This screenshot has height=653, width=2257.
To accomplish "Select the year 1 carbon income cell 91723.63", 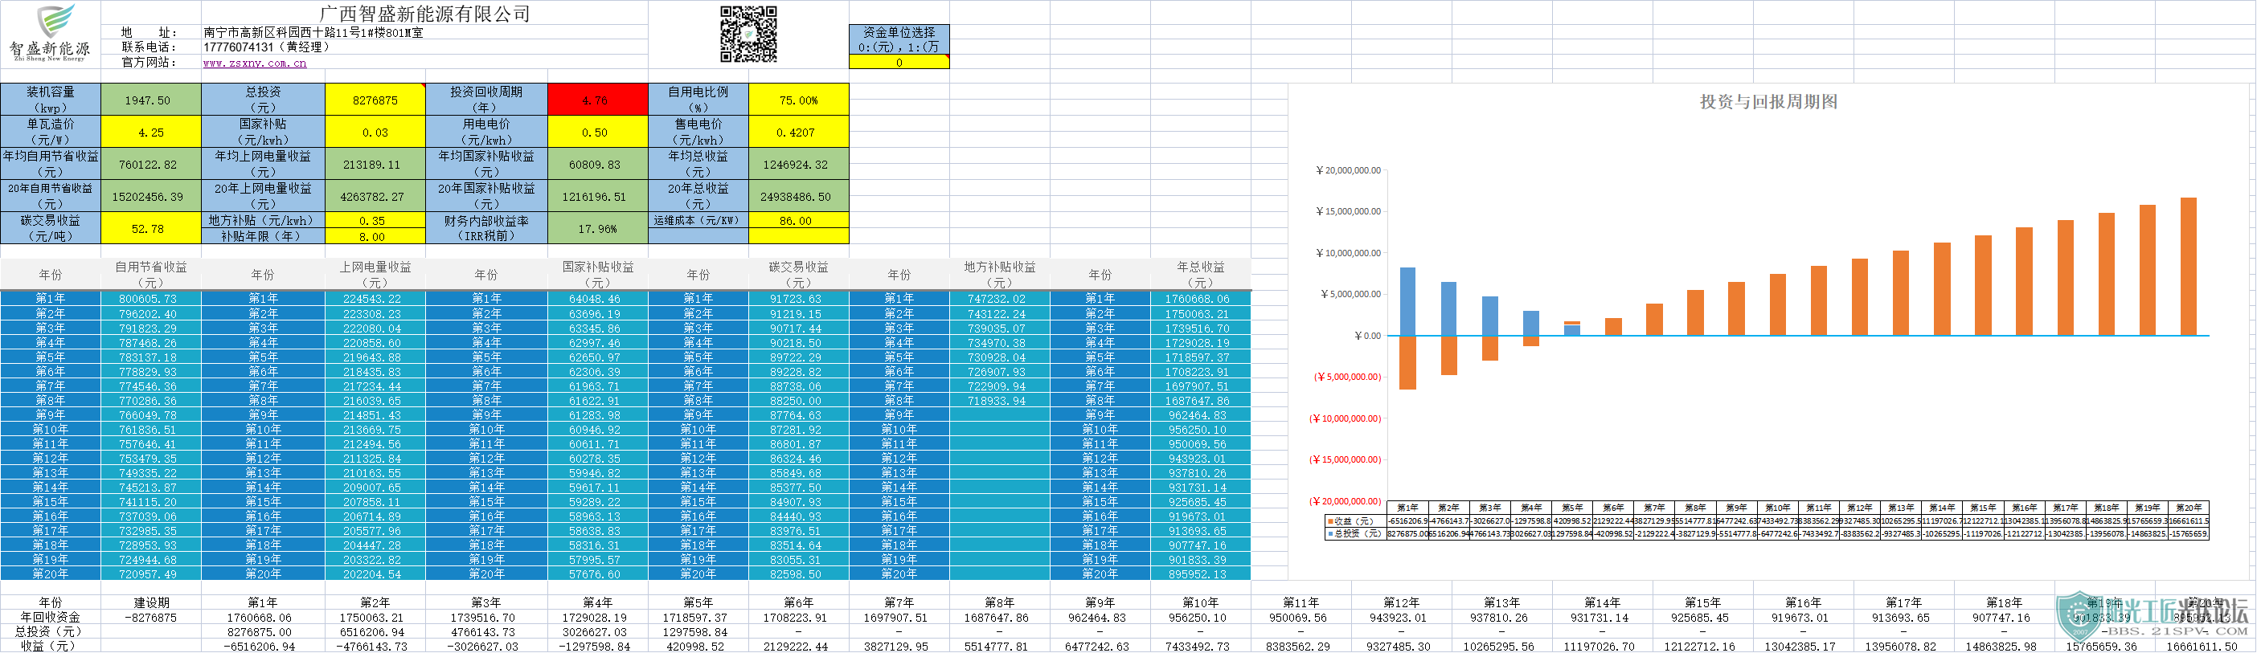I will [x=799, y=299].
